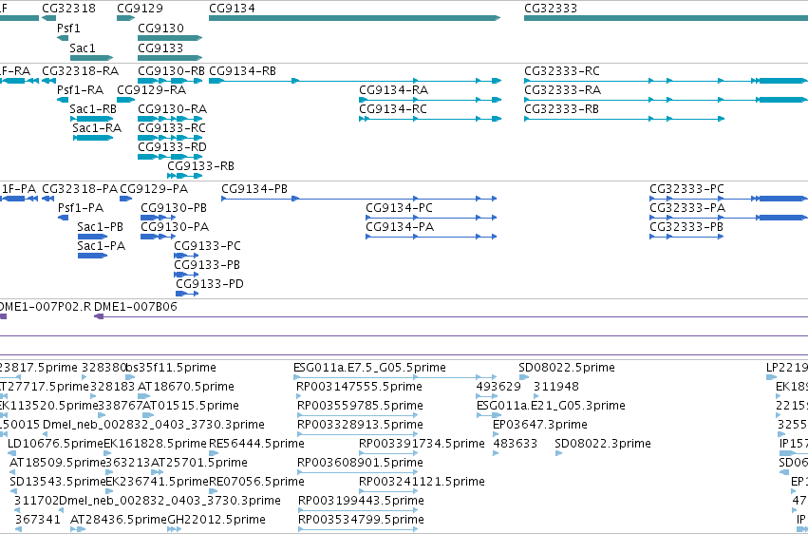Image resolution: width=808 pixels, height=534 pixels.
Task: Click EST RP003559785.5prime
Action: point(358,415)
